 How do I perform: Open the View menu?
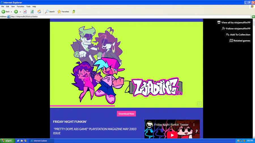click(13, 6)
